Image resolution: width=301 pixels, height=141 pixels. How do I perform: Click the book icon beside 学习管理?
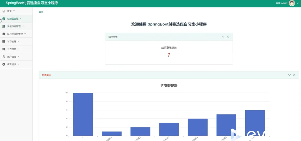click(4, 41)
